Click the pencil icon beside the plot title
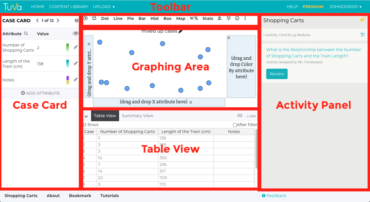This screenshot has width=370, height=202. [x=181, y=31]
